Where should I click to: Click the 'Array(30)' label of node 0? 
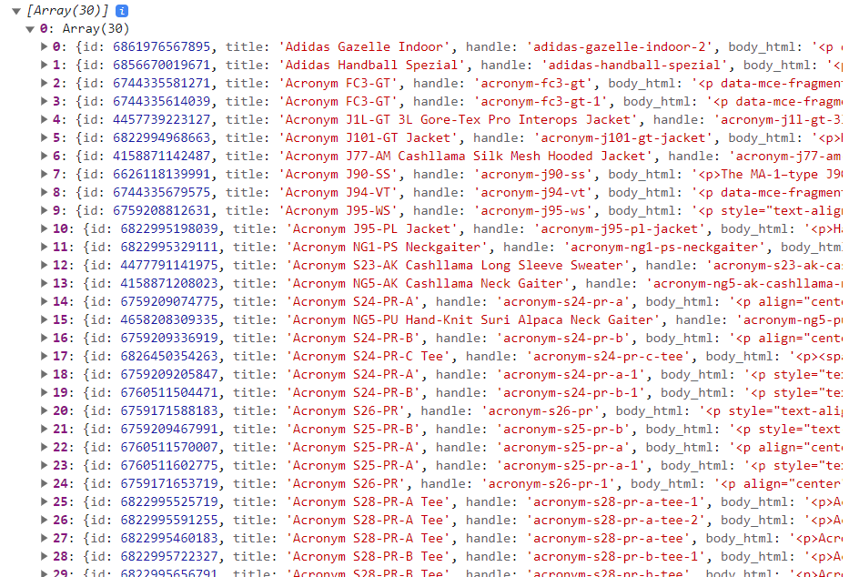[96, 29]
